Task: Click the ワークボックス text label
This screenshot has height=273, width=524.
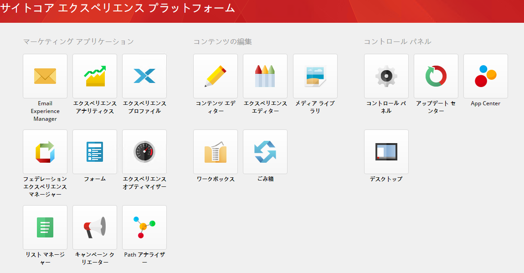Action: coord(216,179)
